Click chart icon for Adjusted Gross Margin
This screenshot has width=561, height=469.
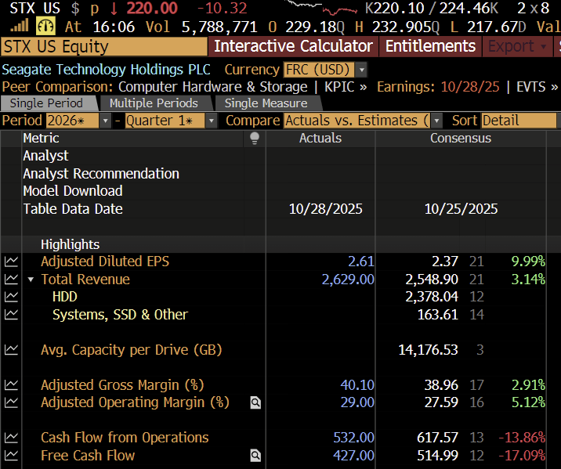coord(11,385)
